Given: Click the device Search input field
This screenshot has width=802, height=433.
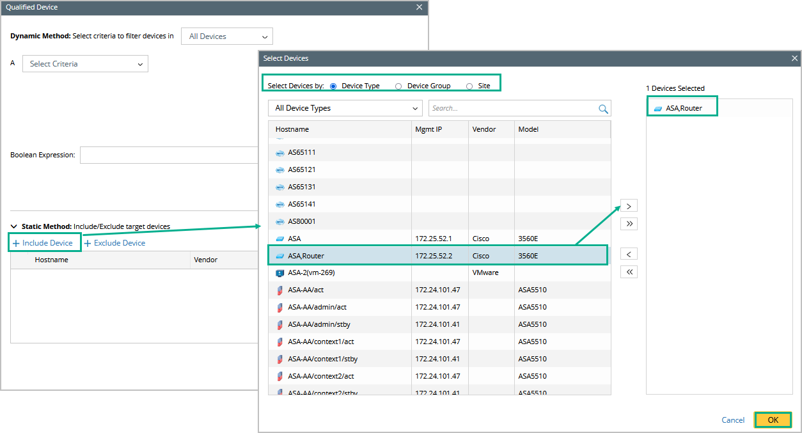Looking at the screenshot, I should [x=512, y=109].
